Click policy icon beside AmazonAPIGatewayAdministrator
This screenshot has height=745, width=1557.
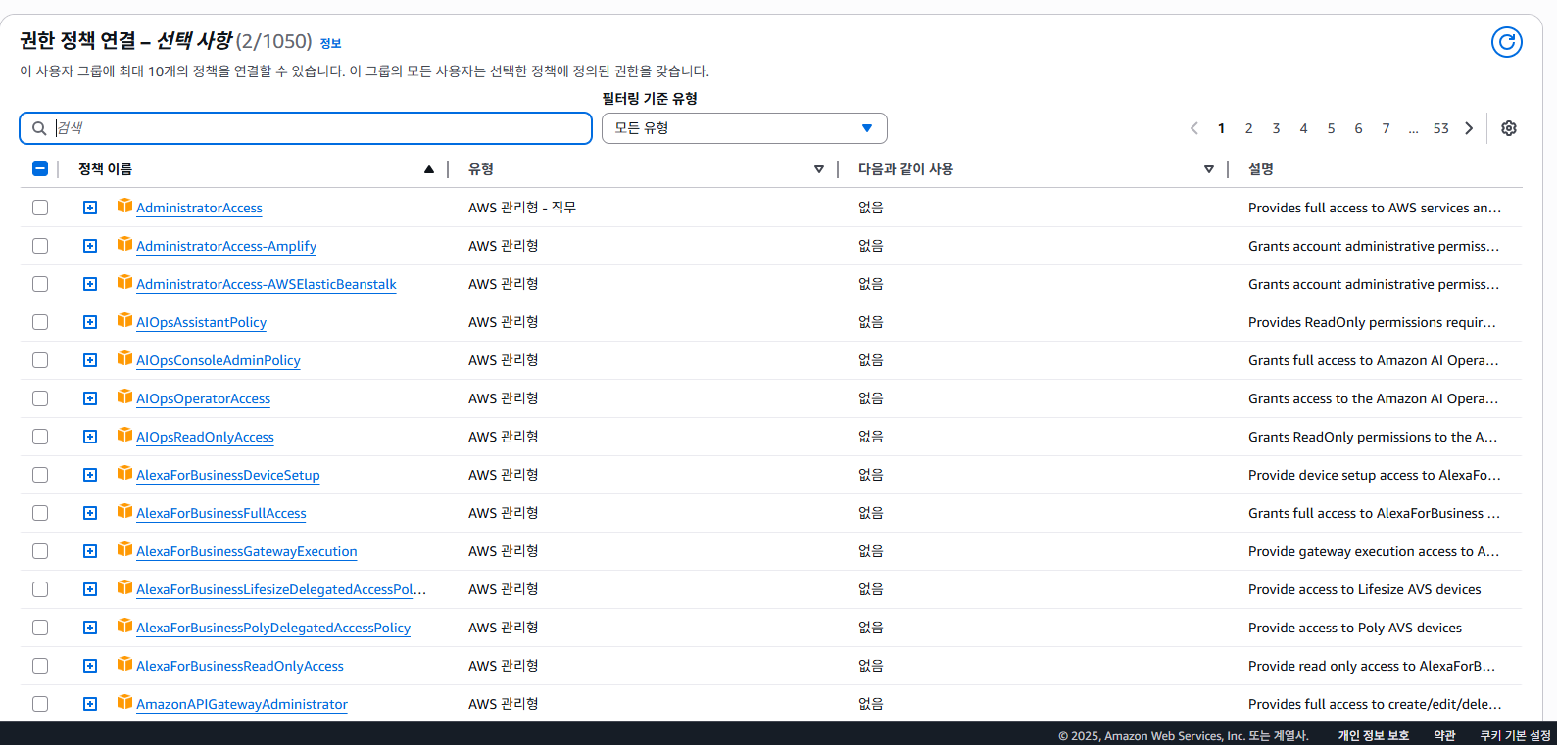point(124,702)
